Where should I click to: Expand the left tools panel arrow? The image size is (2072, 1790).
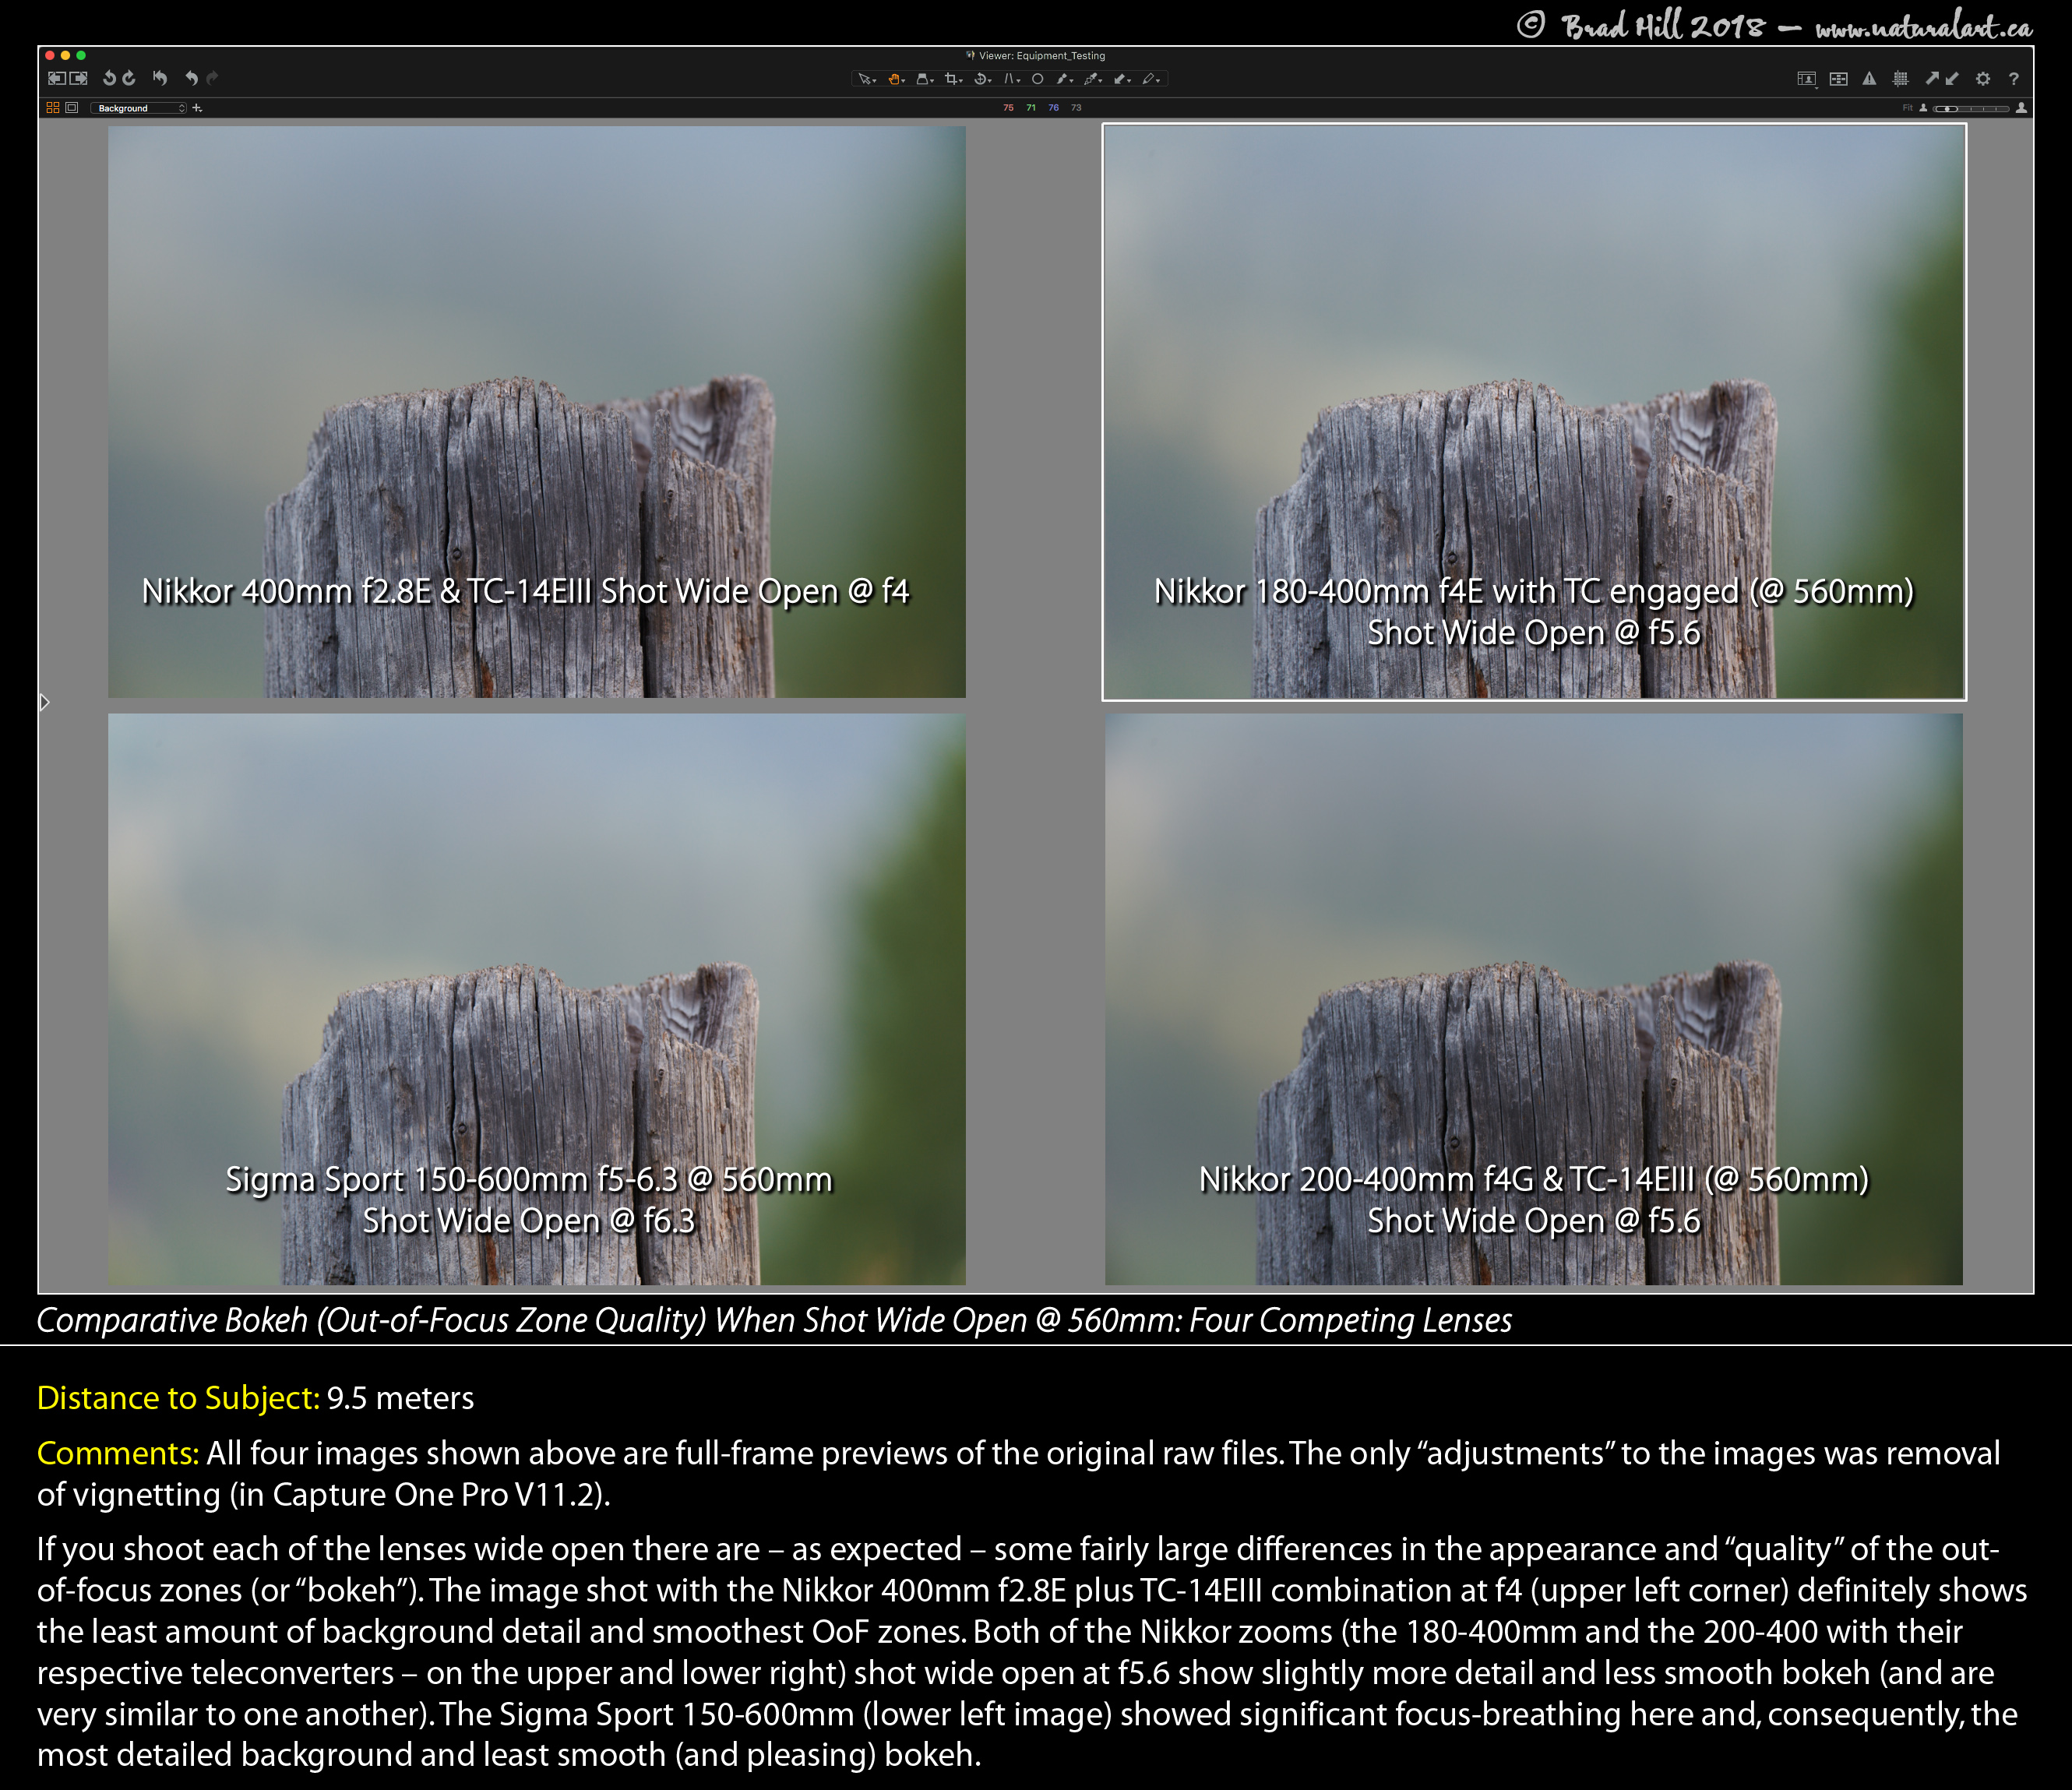tap(45, 702)
